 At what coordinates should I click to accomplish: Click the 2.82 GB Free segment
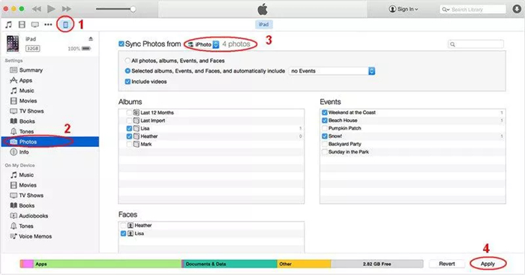click(x=377, y=264)
